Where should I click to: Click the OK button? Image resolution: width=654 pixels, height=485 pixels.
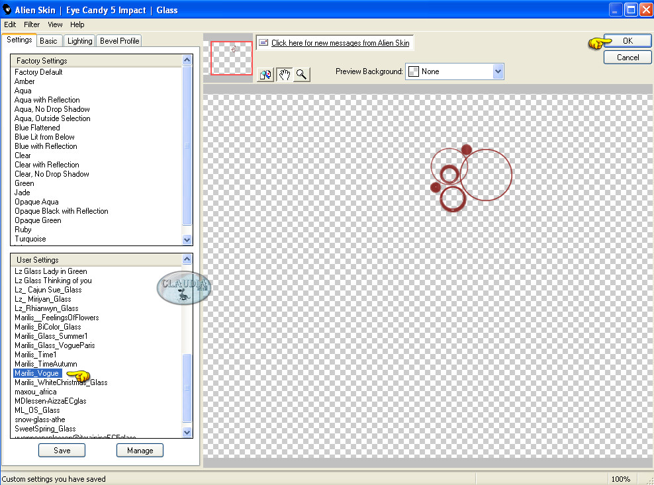pos(628,40)
